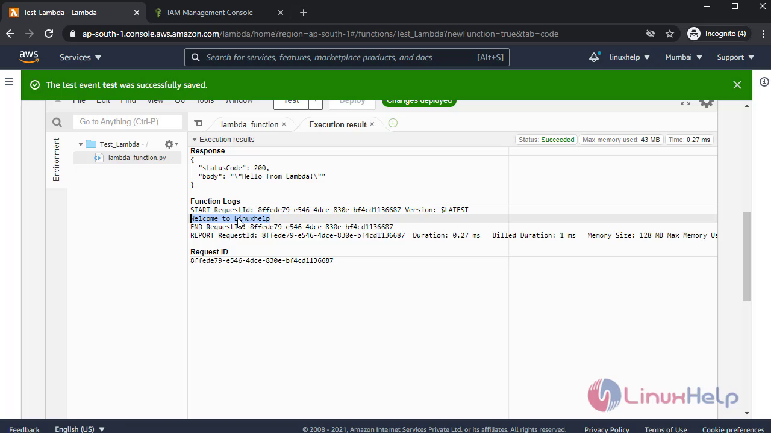Click the 'Function Logs' heading

[215, 201]
